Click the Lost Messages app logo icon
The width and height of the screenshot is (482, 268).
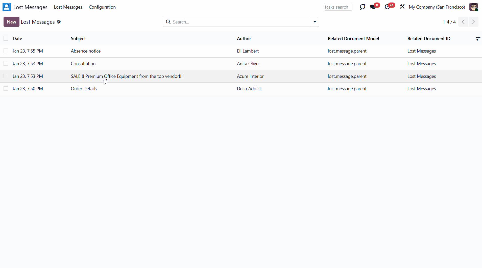click(7, 7)
